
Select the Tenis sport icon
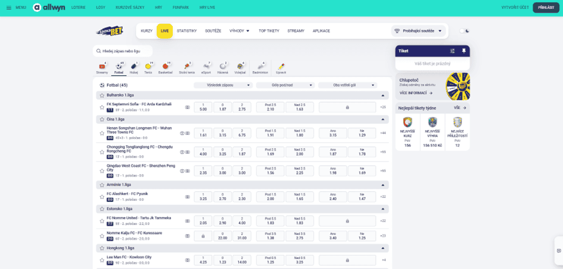tap(148, 68)
